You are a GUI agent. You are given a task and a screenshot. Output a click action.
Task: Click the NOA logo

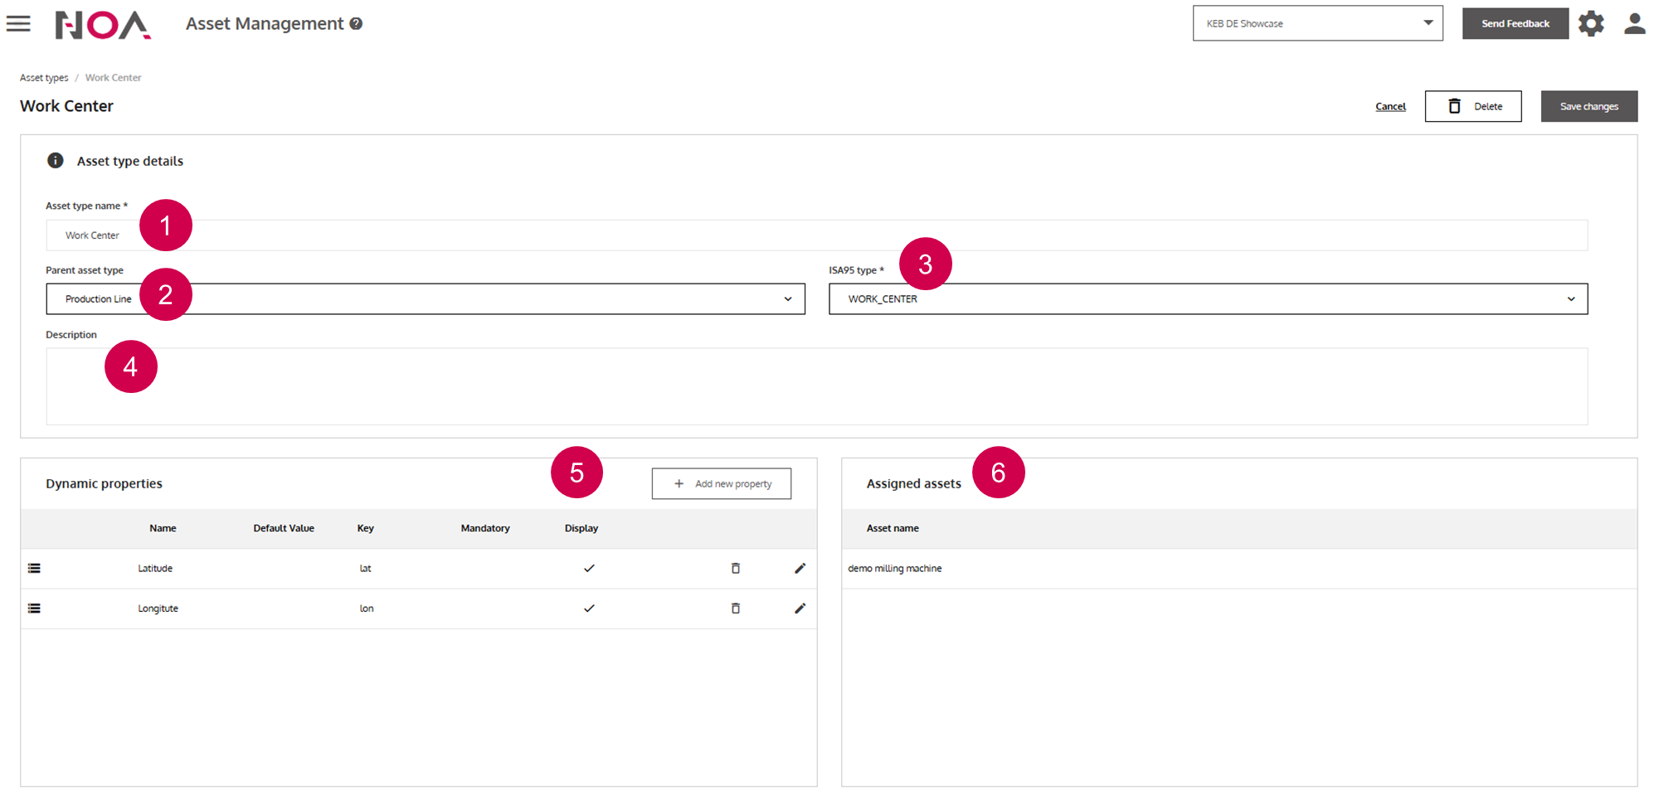tap(103, 25)
